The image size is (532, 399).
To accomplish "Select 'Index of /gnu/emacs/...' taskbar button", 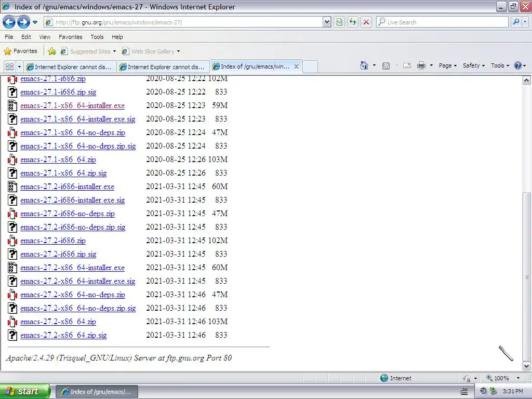I will 97,392.
